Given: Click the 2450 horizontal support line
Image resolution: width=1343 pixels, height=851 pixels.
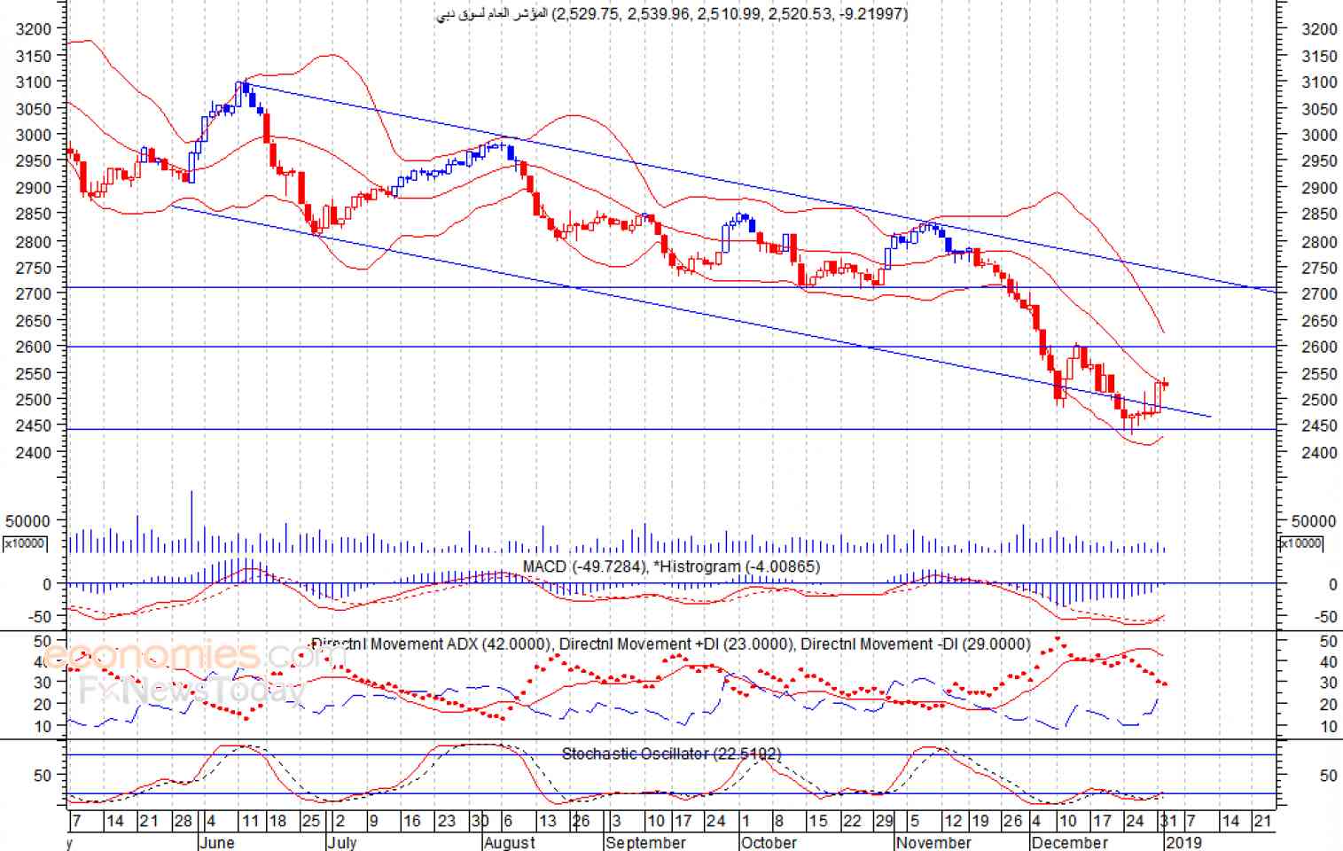Looking at the screenshot, I should [x=671, y=429].
